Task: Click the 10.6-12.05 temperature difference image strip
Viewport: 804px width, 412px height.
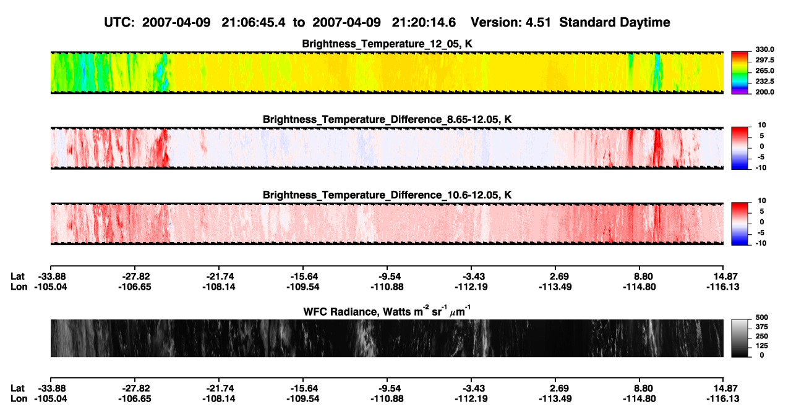Action: [387, 224]
